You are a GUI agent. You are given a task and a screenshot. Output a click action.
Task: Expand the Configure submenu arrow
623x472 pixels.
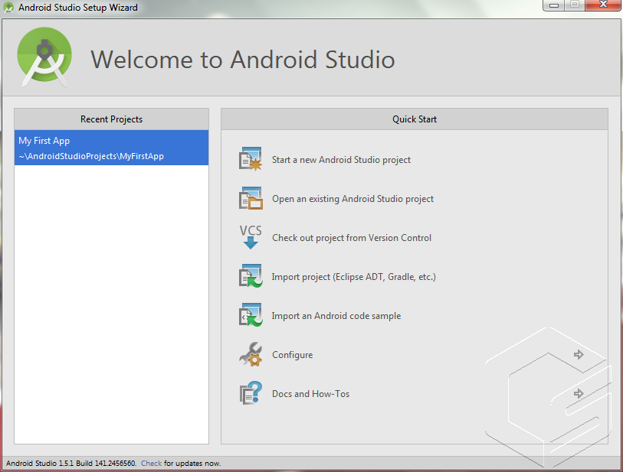pyautogui.click(x=579, y=355)
